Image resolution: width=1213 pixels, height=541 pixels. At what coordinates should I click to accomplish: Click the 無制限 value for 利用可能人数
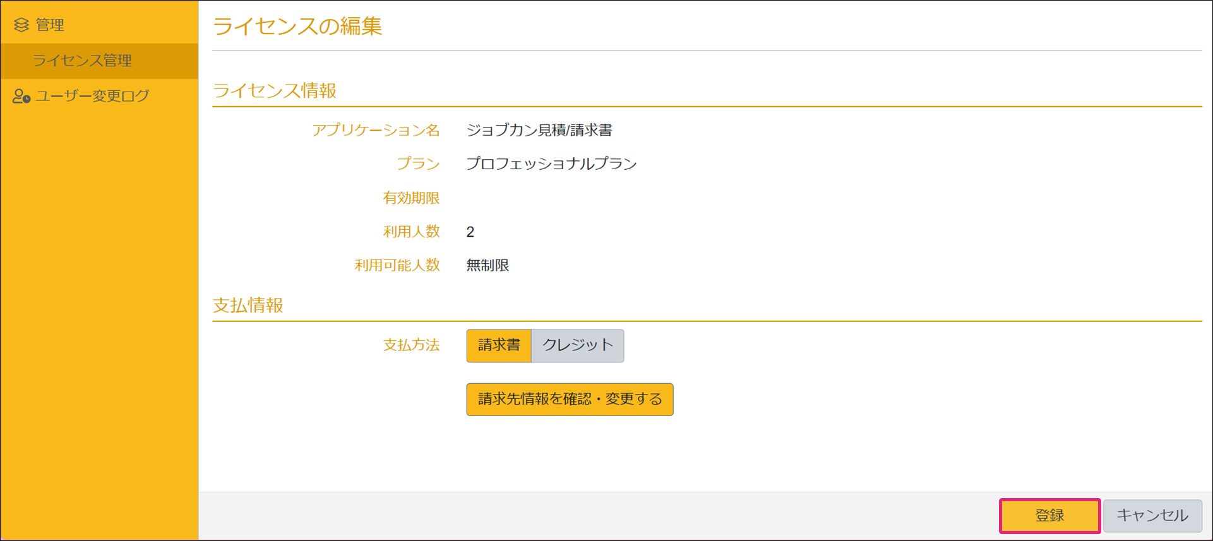click(x=487, y=266)
